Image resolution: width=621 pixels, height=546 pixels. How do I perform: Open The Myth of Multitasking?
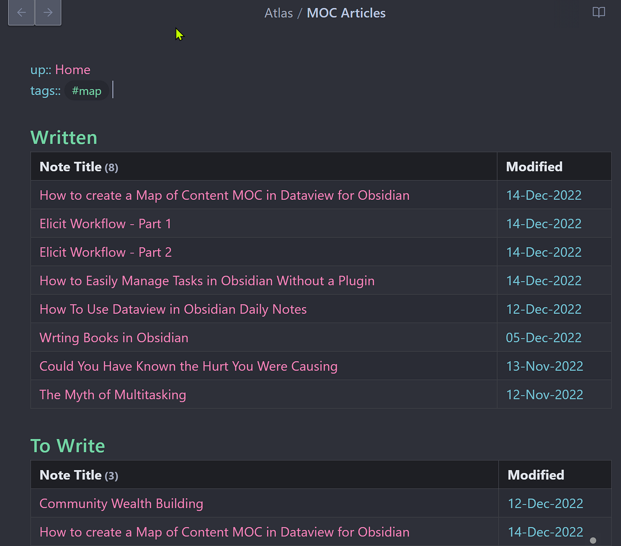pyautogui.click(x=112, y=394)
